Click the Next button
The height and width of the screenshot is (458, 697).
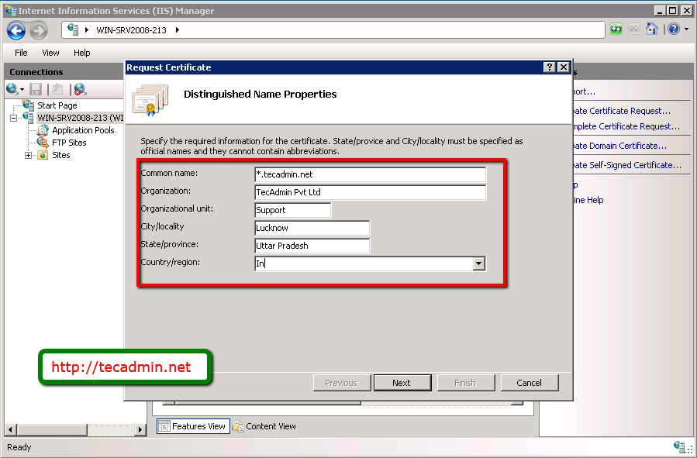tap(402, 383)
